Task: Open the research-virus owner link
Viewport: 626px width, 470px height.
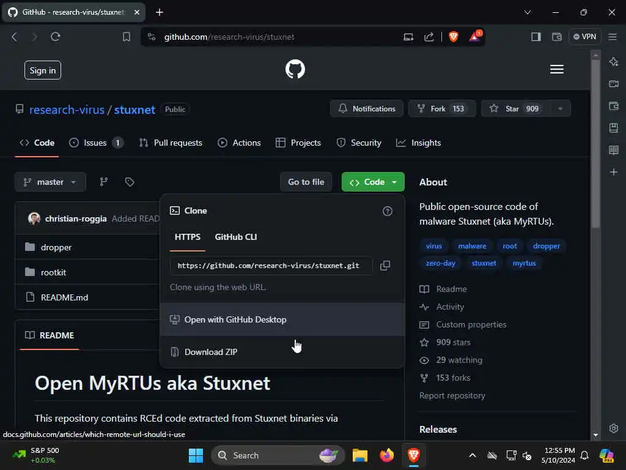Action: (67, 110)
